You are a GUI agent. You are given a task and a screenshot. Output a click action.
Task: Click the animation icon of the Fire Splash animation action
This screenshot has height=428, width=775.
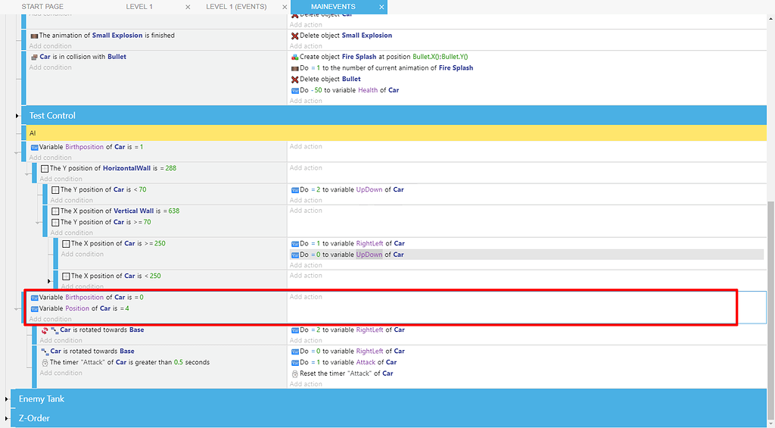[294, 68]
